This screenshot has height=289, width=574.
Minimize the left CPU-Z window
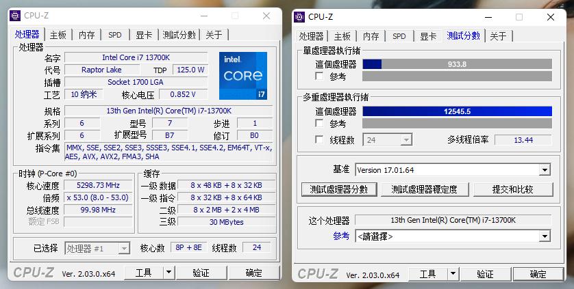coord(204,16)
